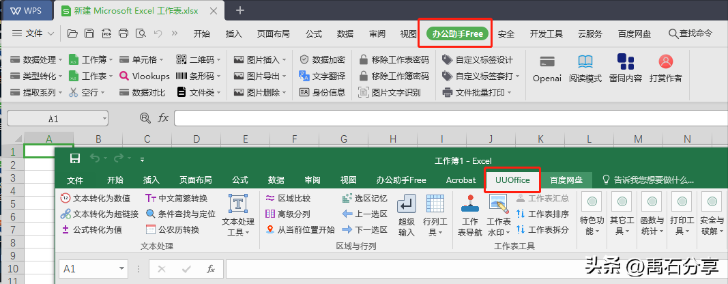Click the export PDF icon

point(106,33)
